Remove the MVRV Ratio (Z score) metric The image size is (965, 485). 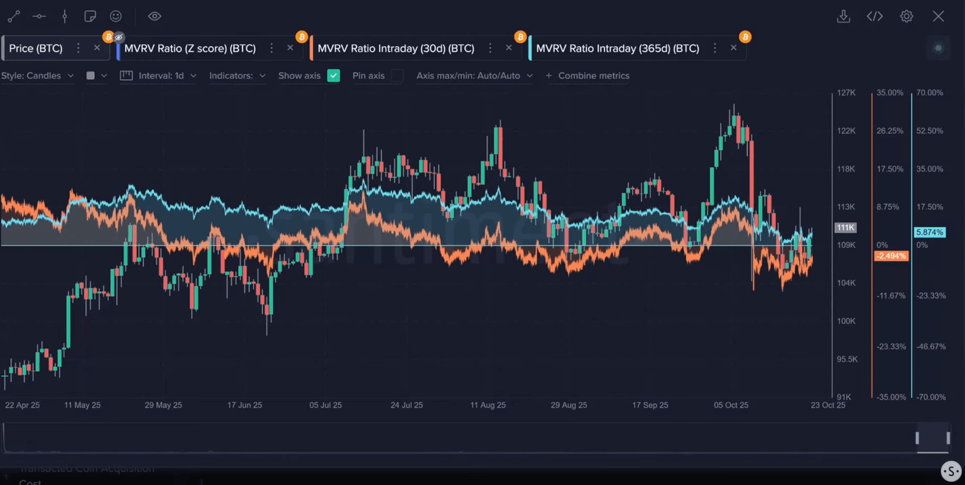(x=290, y=48)
